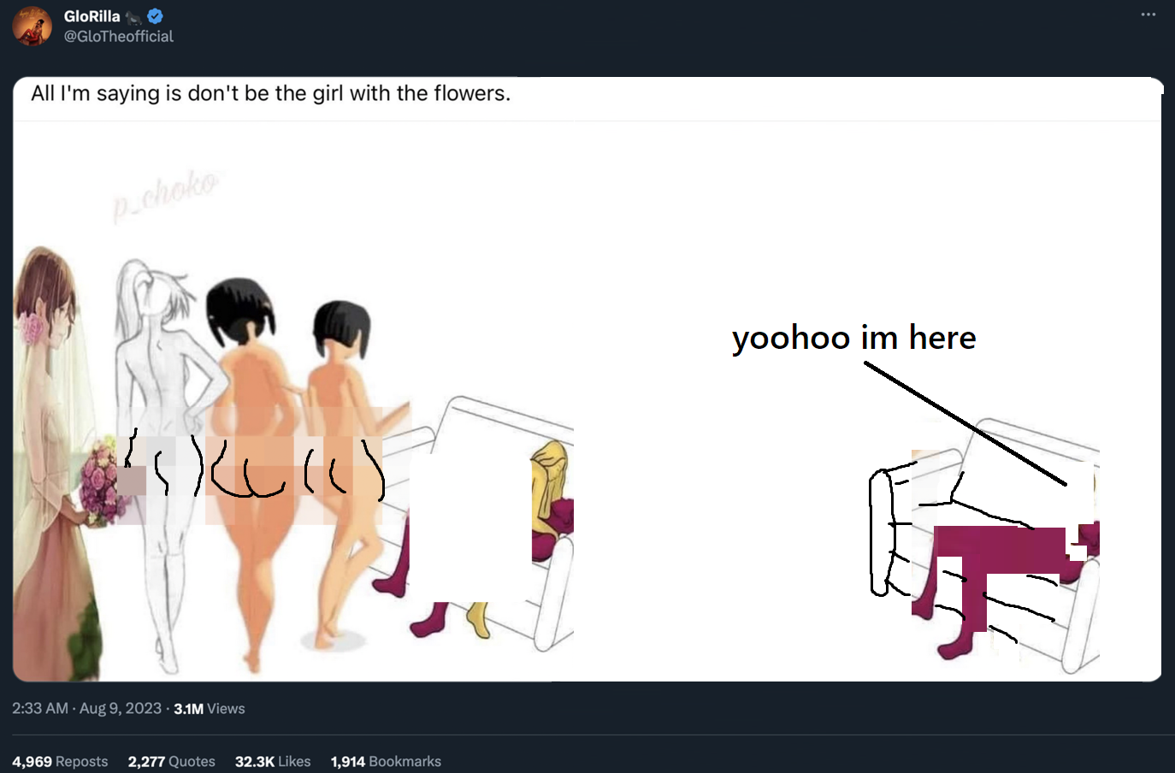Image resolution: width=1175 pixels, height=773 pixels.
Task: Click the meme caption about the flowers
Action: pyautogui.click(x=270, y=93)
